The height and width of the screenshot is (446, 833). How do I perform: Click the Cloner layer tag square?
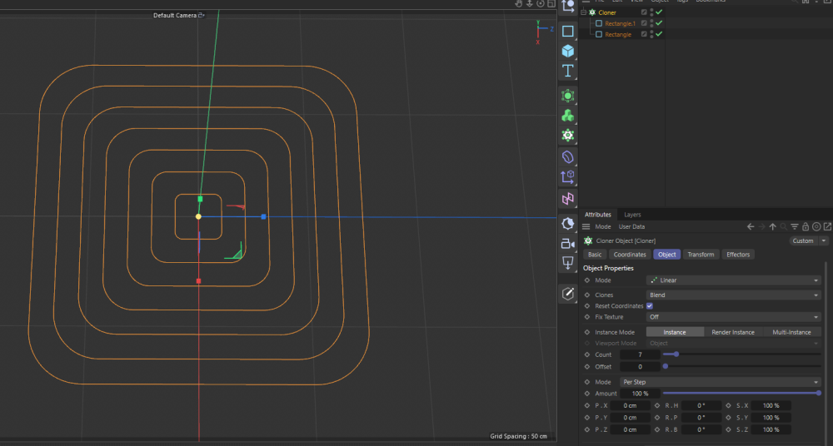(644, 12)
